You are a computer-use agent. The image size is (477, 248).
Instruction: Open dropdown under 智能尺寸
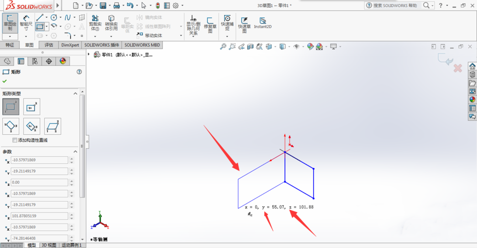[x=26, y=36]
